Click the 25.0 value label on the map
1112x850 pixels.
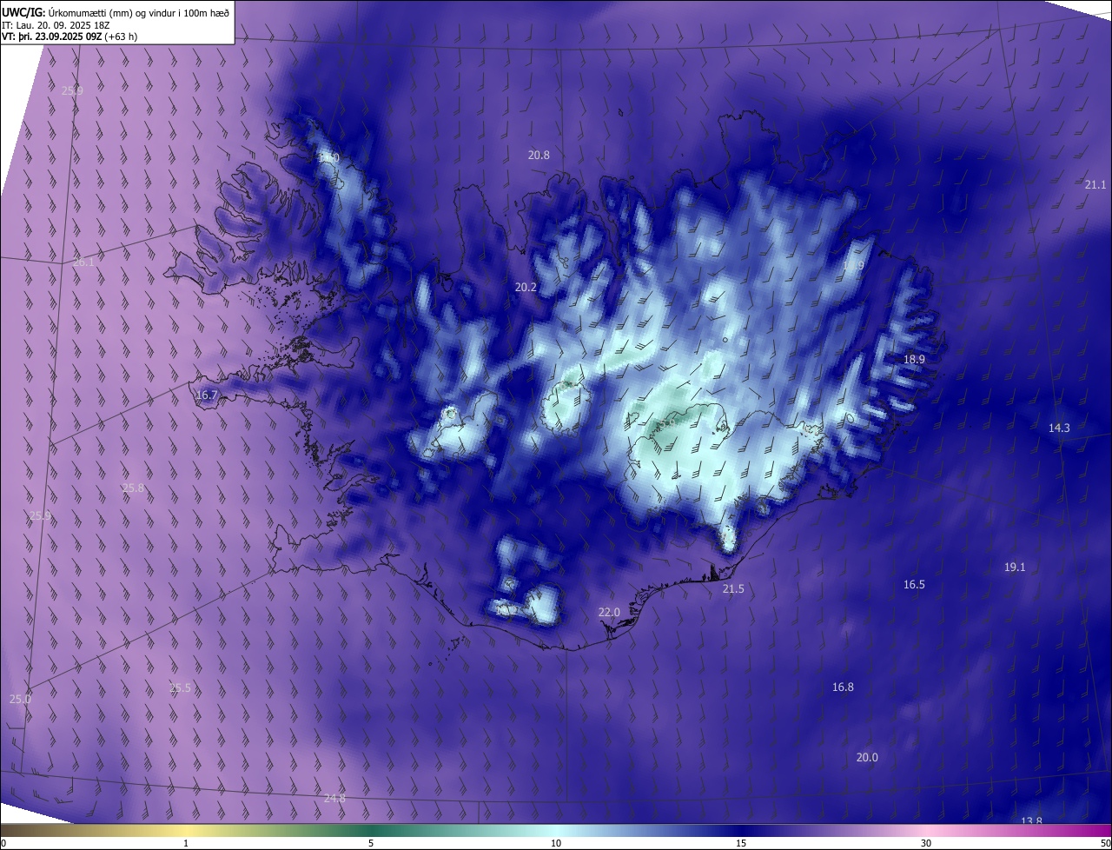click(20, 699)
